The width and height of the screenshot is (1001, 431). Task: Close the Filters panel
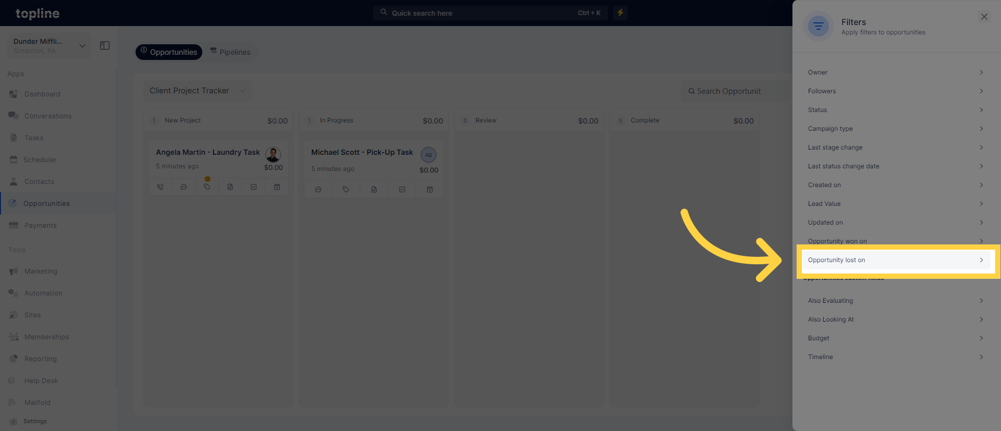tap(984, 17)
